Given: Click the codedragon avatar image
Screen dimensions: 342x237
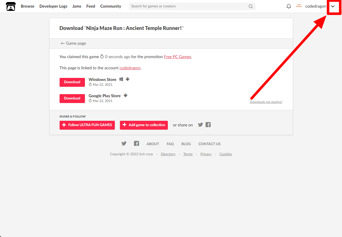Looking at the screenshot, I should coord(299,6).
